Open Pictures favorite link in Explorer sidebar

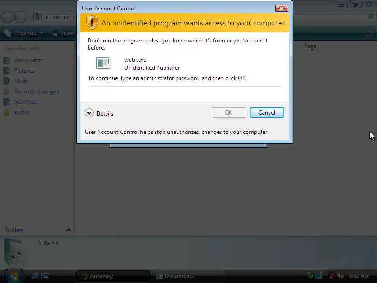[24, 70]
